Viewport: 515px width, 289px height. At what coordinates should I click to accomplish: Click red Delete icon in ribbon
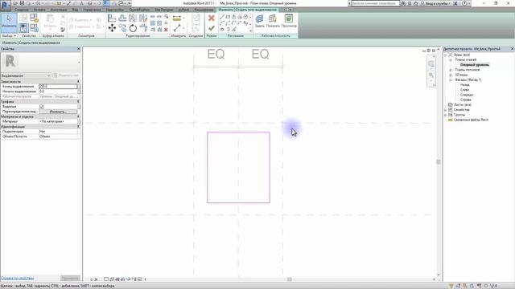pyautogui.click(x=167, y=30)
